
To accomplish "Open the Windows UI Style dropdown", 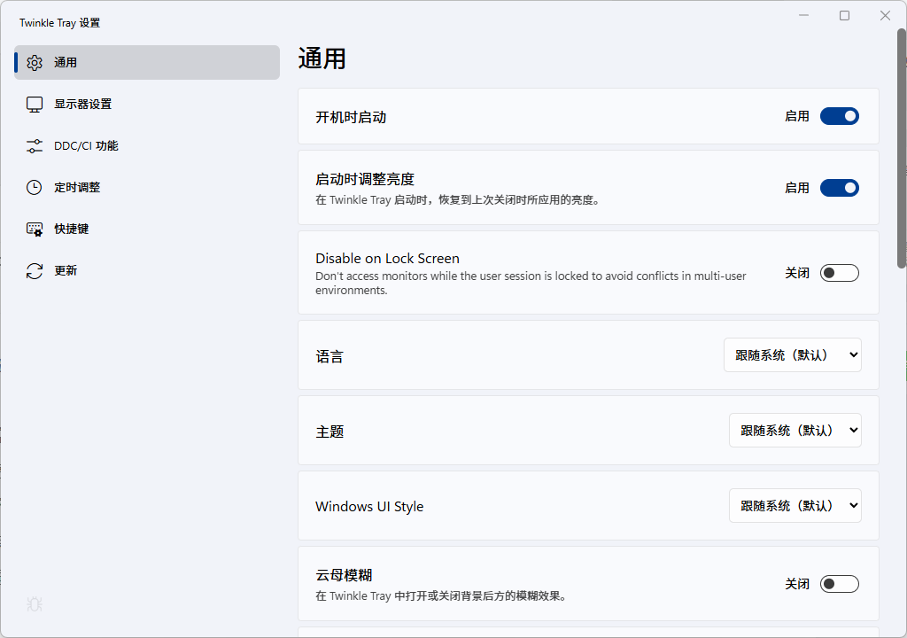I will [795, 505].
